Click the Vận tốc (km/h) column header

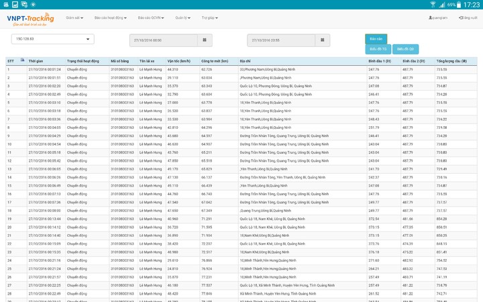point(178,61)
